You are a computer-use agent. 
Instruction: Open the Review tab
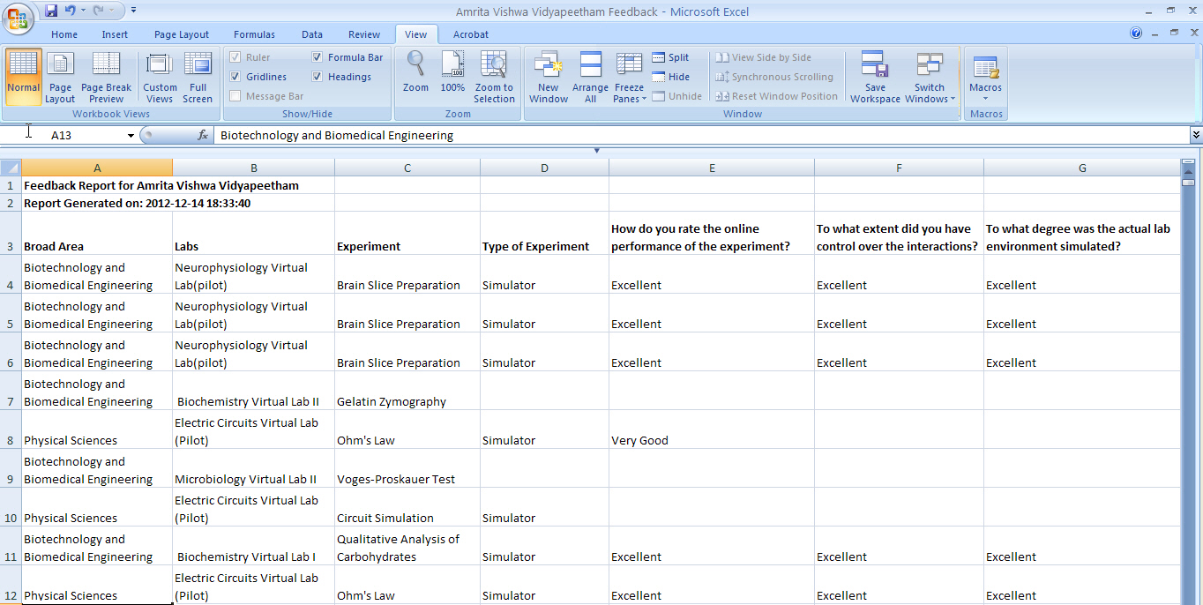tap(364, 34)
